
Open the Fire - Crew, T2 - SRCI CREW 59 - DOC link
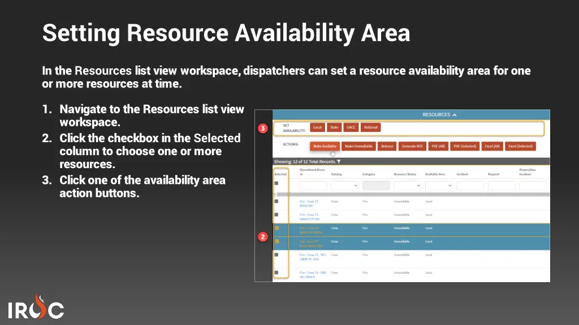coord(313,257)
